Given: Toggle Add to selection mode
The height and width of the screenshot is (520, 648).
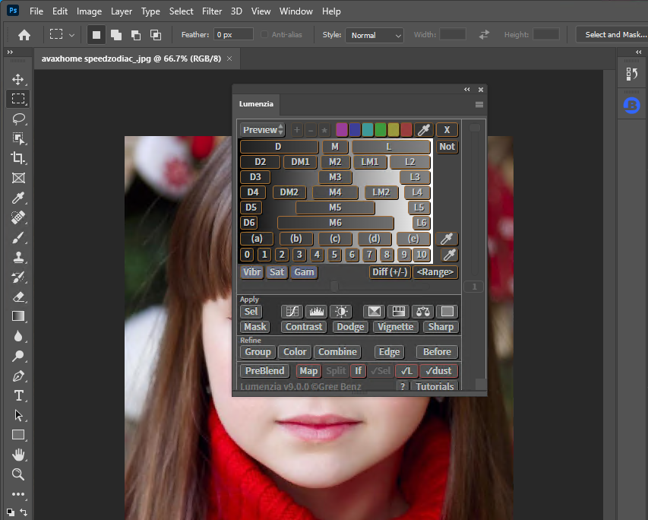Looking at the screenshot, I should click(x=116, y=34).
